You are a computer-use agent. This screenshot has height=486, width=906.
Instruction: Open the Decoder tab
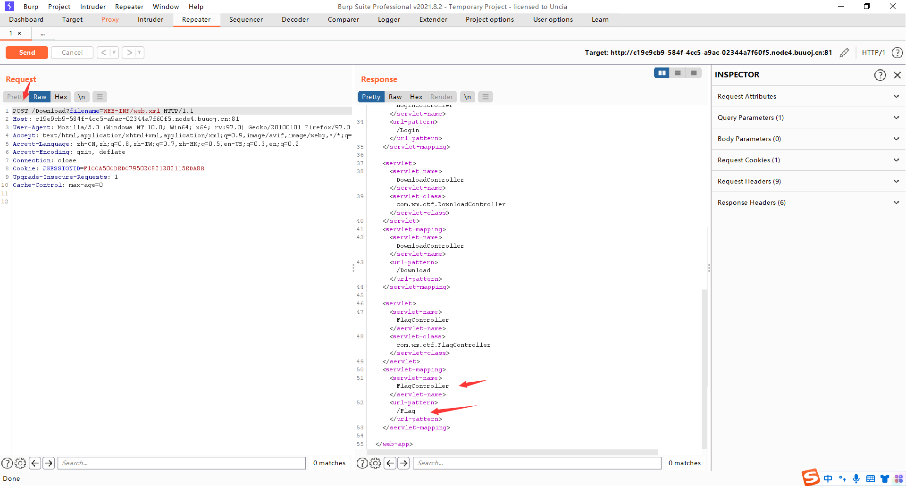[x=295, y=19]
